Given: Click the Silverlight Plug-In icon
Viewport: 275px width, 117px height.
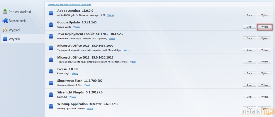Looking at the screenshot, I should tap(51, 94).
